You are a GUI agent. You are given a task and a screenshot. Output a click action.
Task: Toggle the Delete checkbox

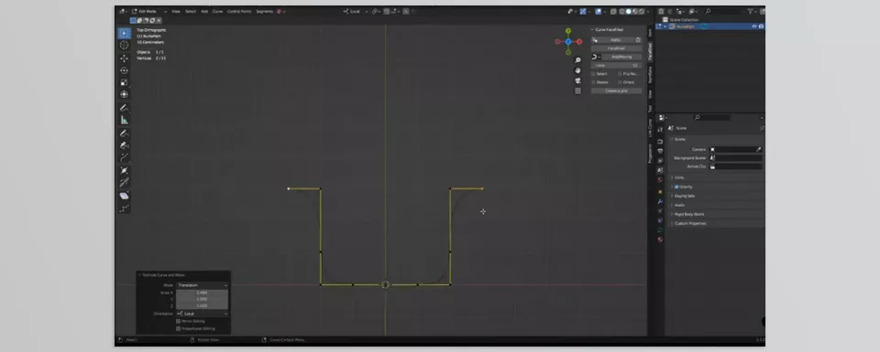[x=593, y=82]
